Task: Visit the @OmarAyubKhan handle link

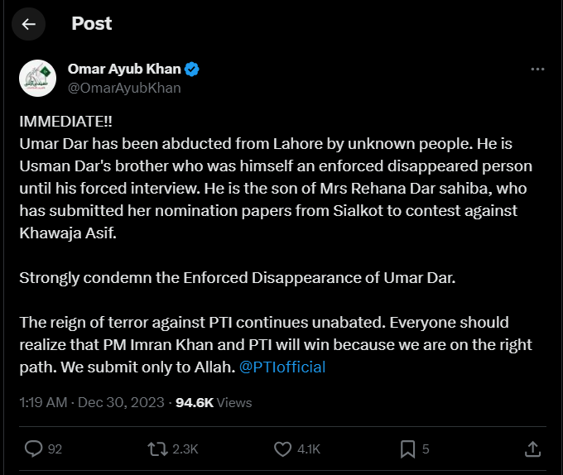Action: point(123,88)
